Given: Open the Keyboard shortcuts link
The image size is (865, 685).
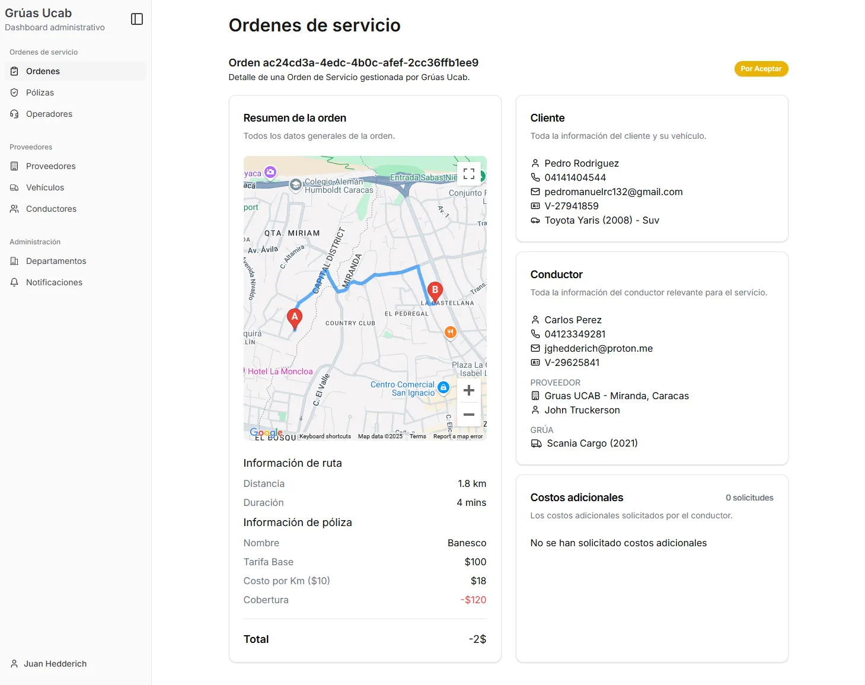Looking at the screenshot, I should (x=324, y=436).
